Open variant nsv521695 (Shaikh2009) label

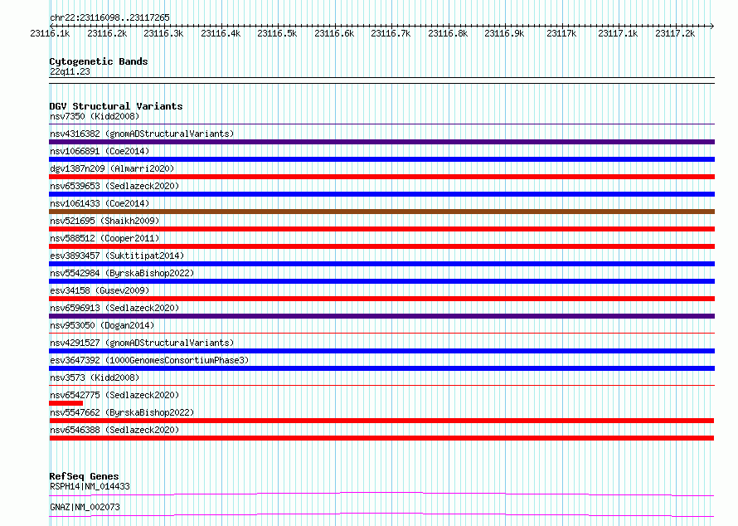click(x=104, y=221)
